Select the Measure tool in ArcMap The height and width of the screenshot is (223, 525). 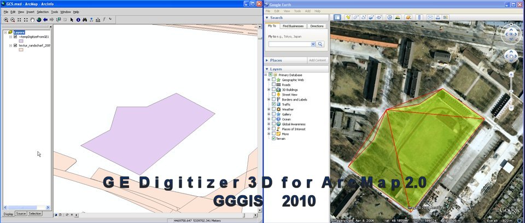click(x=98, y=20)
